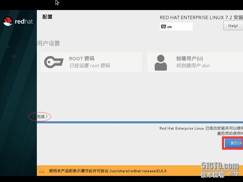
Task: Click the installation progress bar
Action: click(x=140, y=122)
